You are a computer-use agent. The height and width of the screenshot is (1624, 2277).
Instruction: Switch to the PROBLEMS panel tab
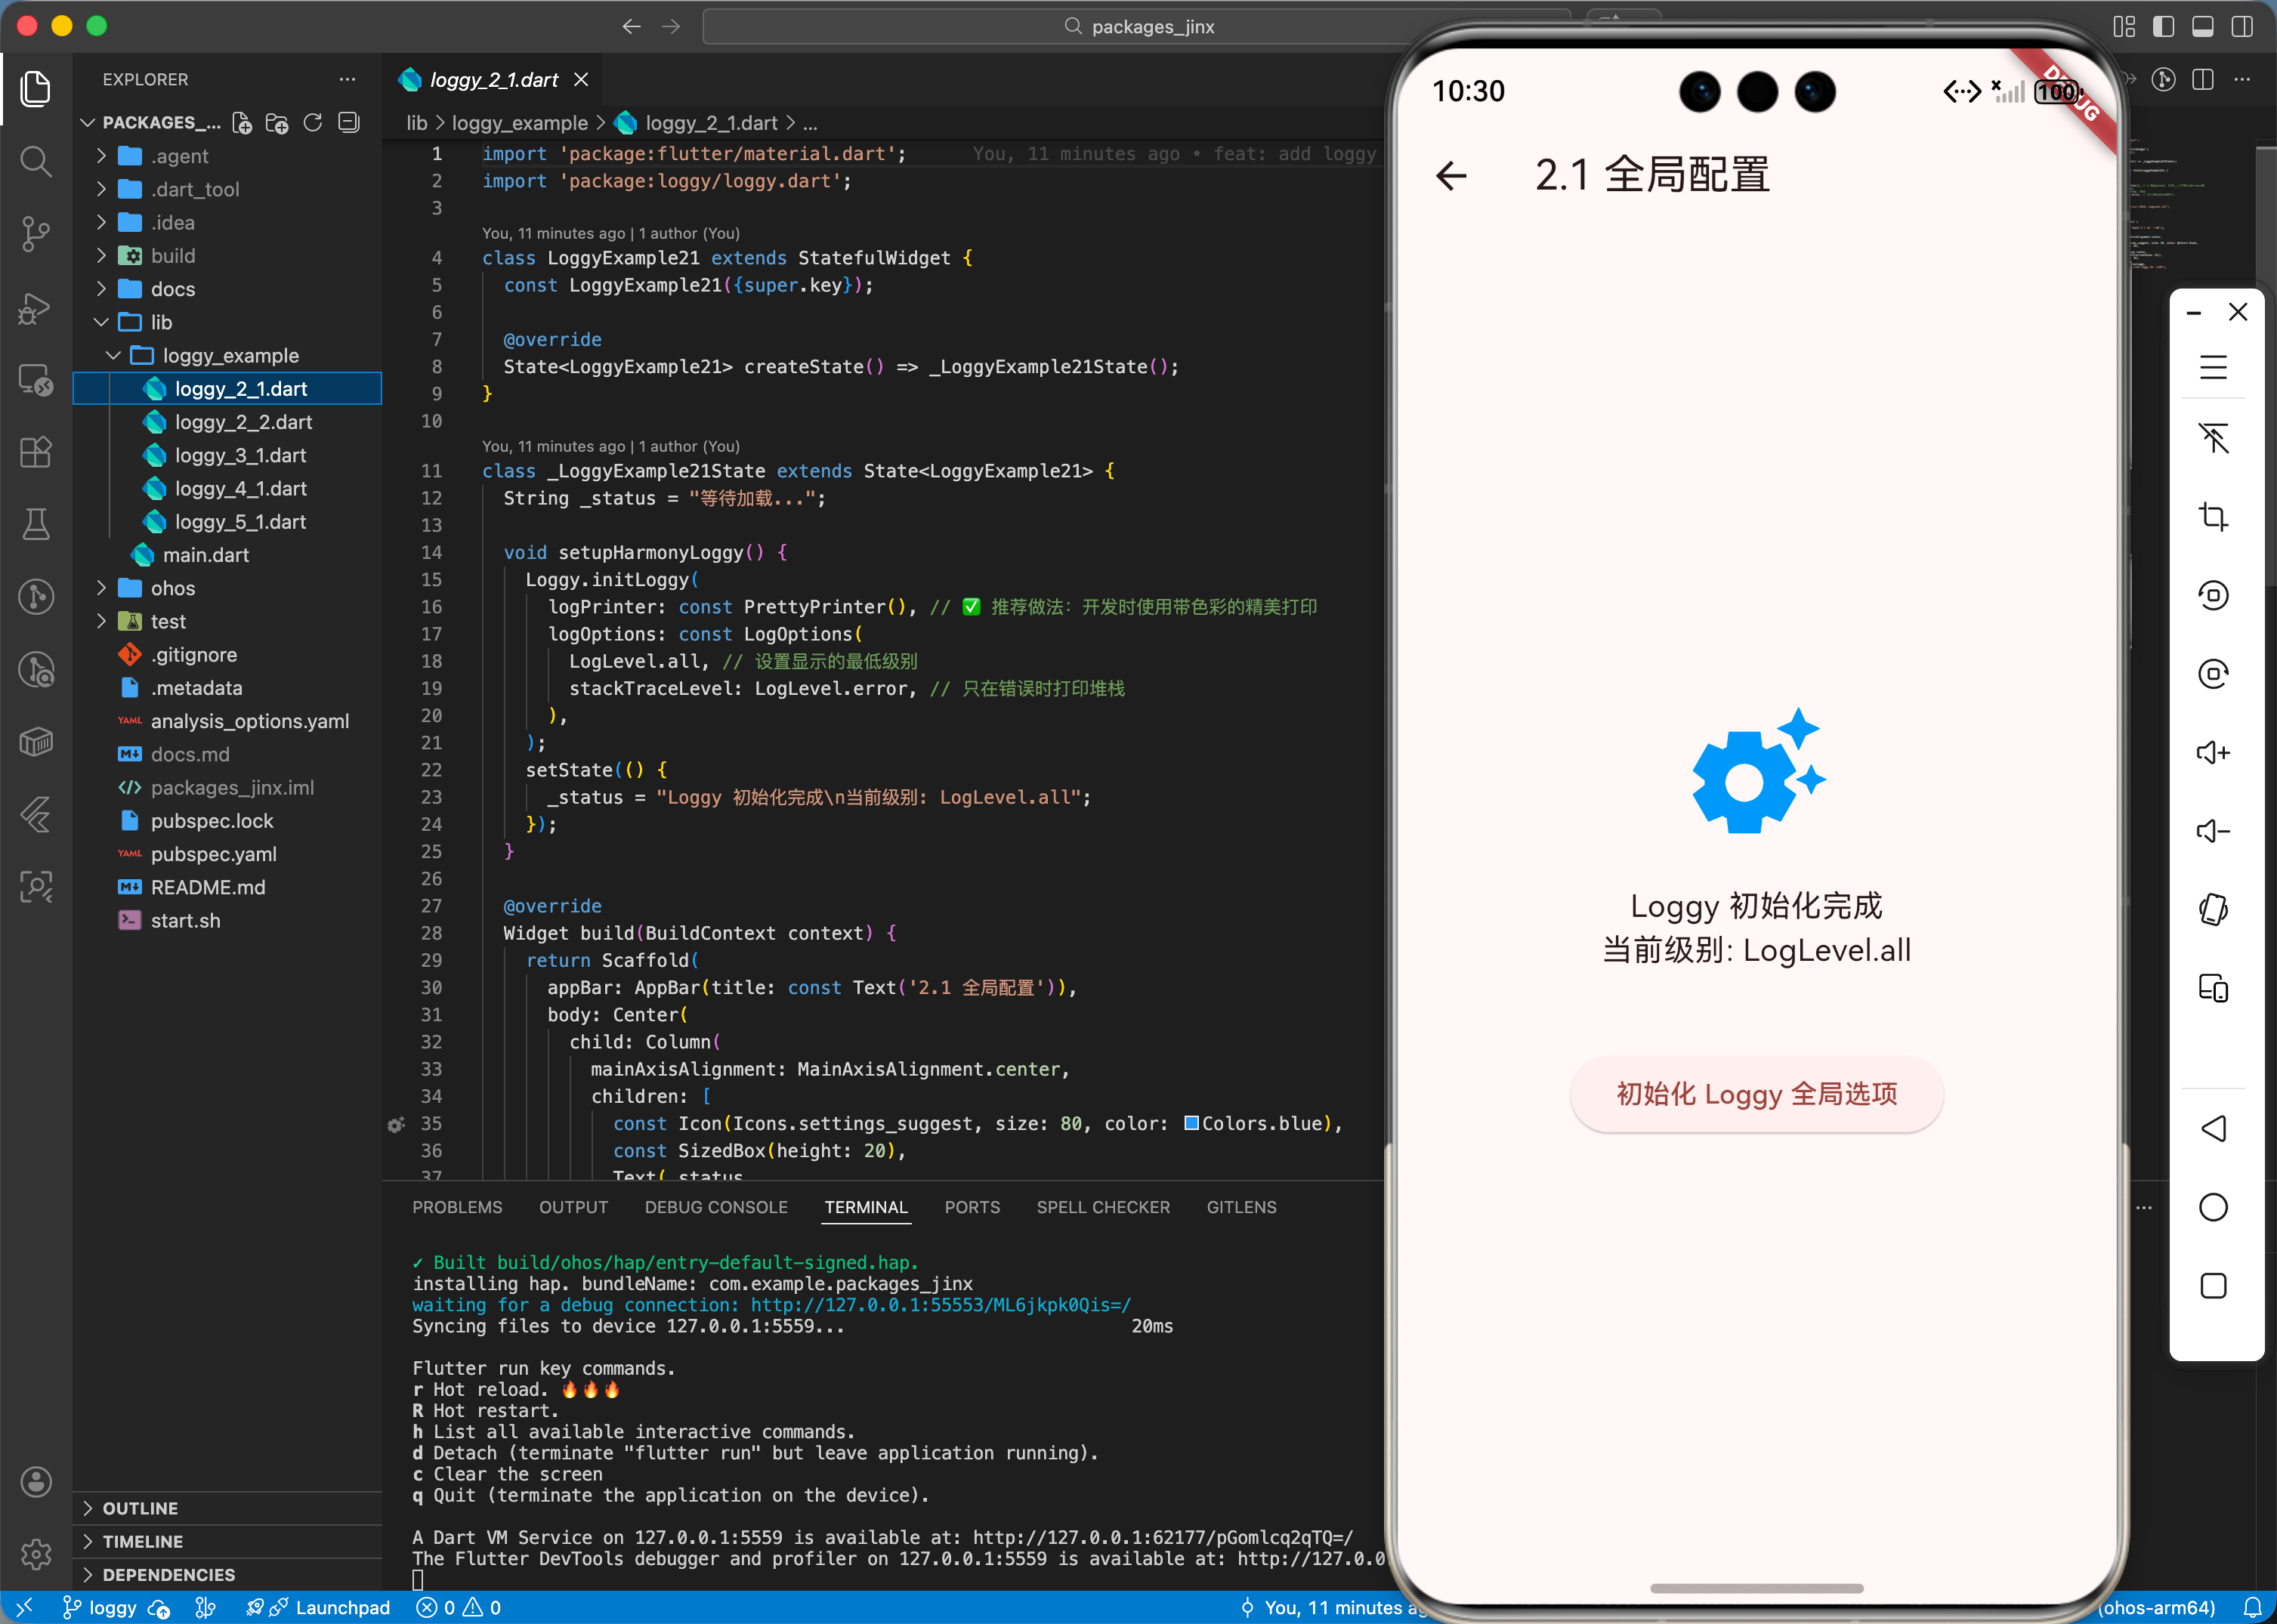click(457, 1207)
